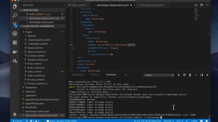Collapse the Pages folder
Viewport: 218px width, 122px height.
pos(29,32)
